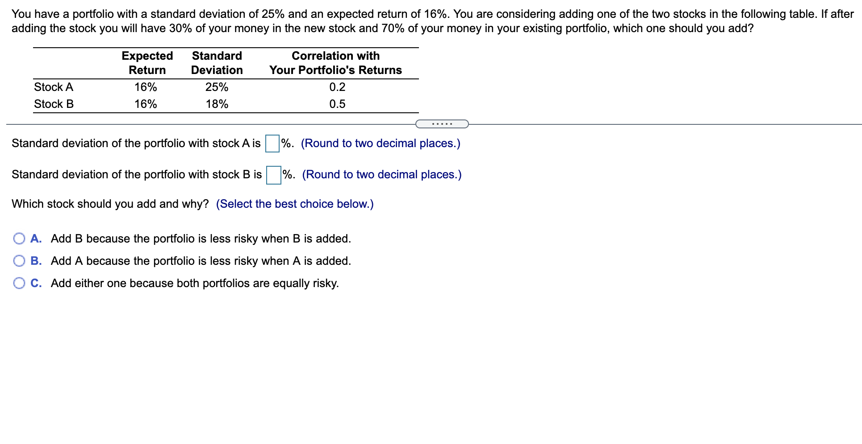Select radio button A to add Stock B
Viewport: 862px width, 444px height.
19,239
